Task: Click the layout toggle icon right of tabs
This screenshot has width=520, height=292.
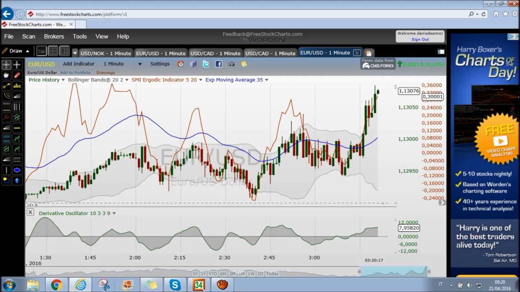Action: (441, 52)
